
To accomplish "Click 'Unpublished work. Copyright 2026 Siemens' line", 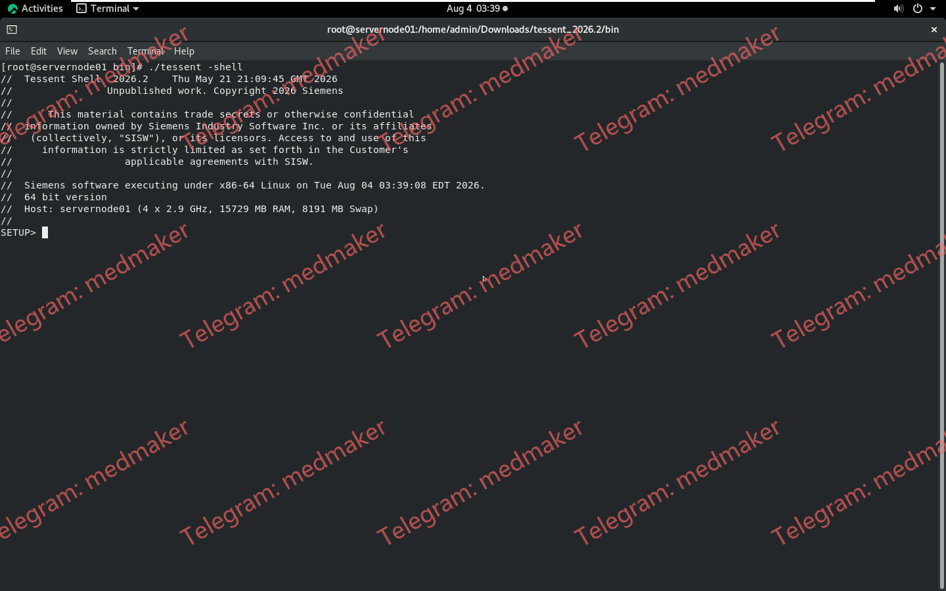I will pyautogui.click(x=225, y=91).
